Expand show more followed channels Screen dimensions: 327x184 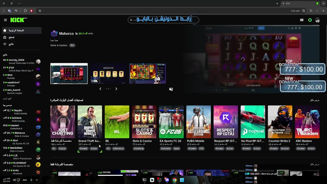7,99
